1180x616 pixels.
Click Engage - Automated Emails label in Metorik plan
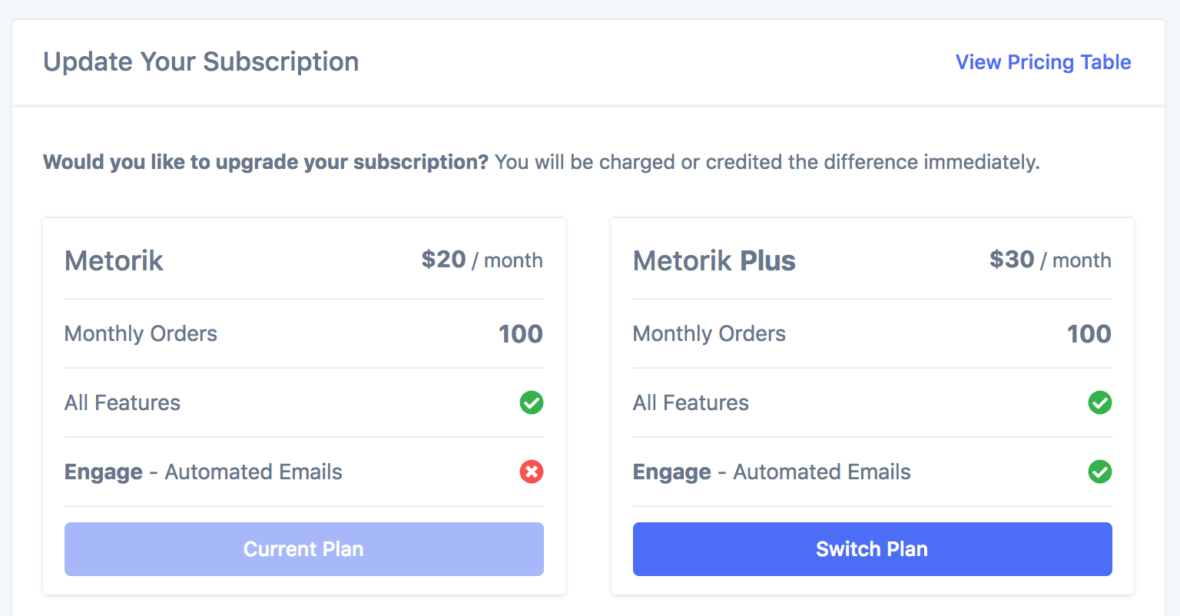point(204,472)
